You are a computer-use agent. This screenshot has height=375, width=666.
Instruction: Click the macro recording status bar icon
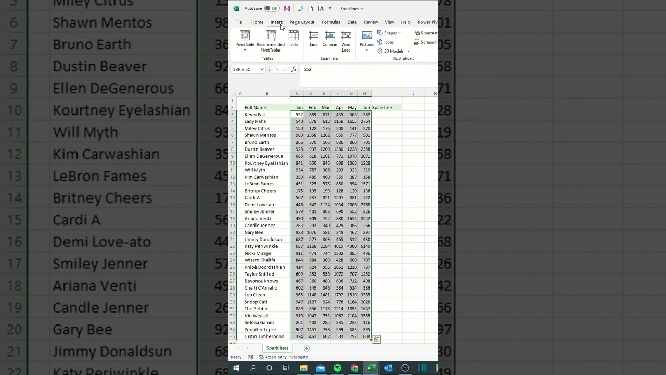pos(250,357)
